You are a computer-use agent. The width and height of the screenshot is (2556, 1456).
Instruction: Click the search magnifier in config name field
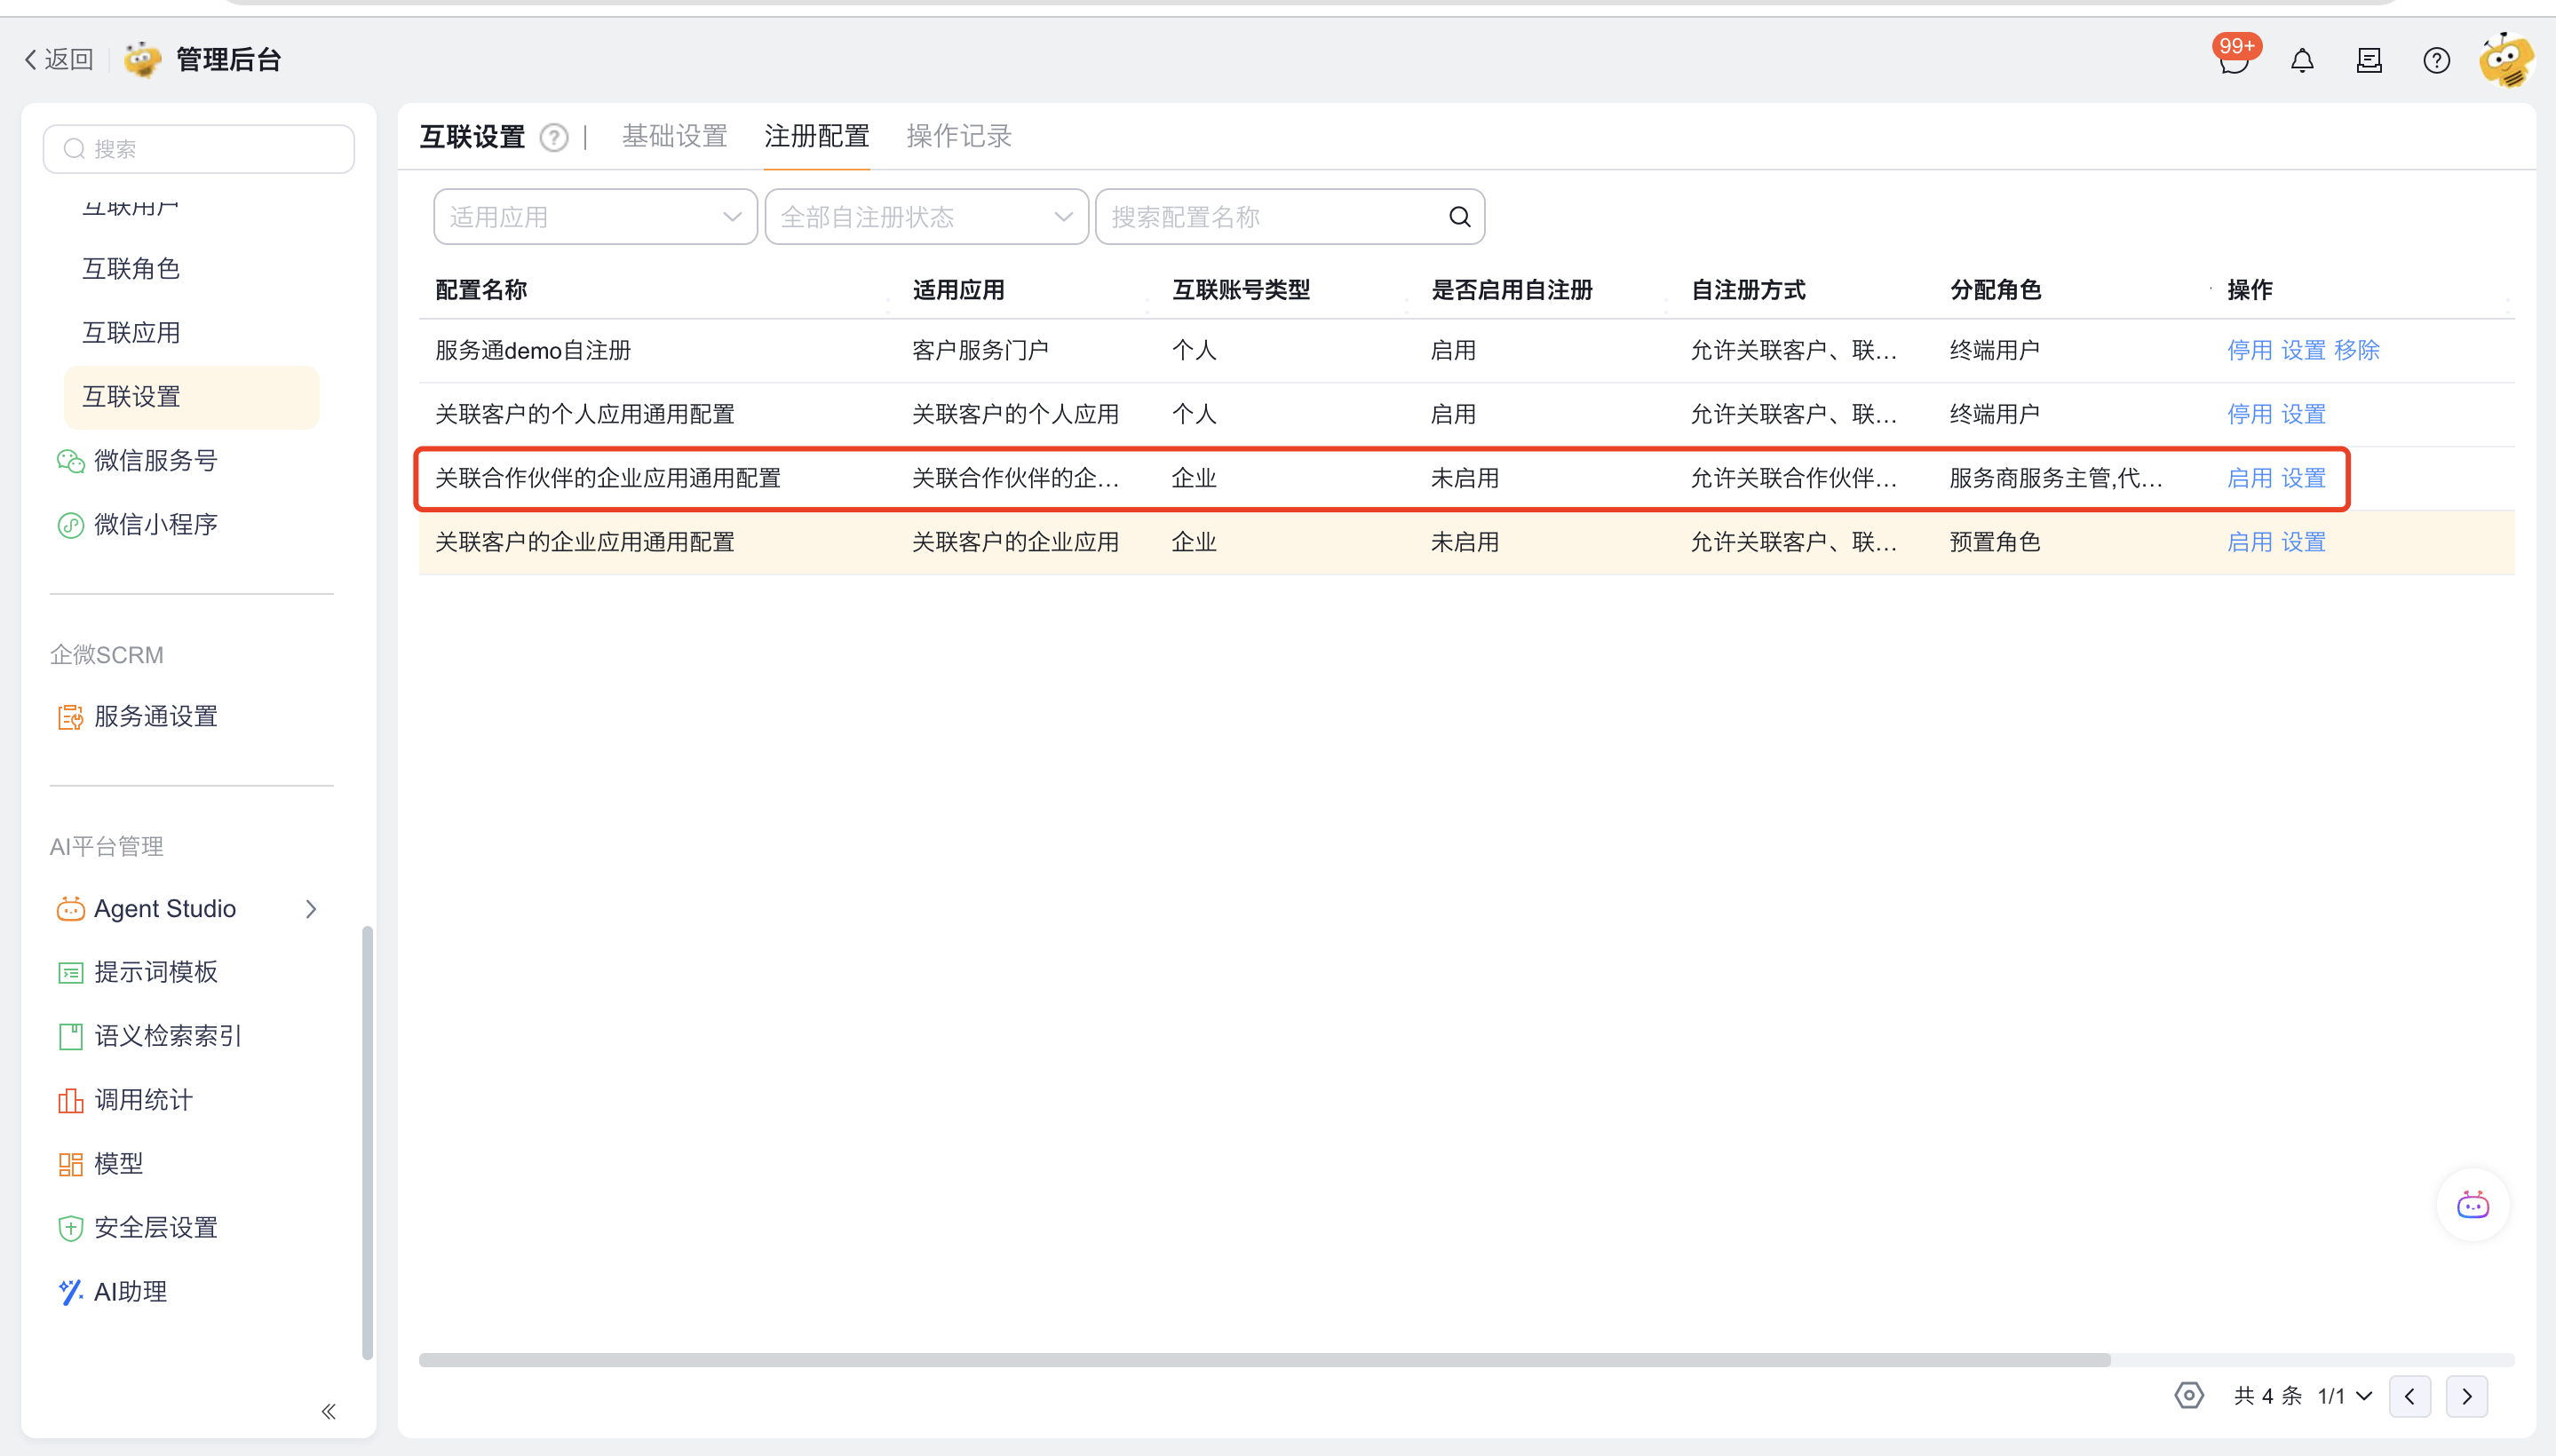tap(1459, 217)
